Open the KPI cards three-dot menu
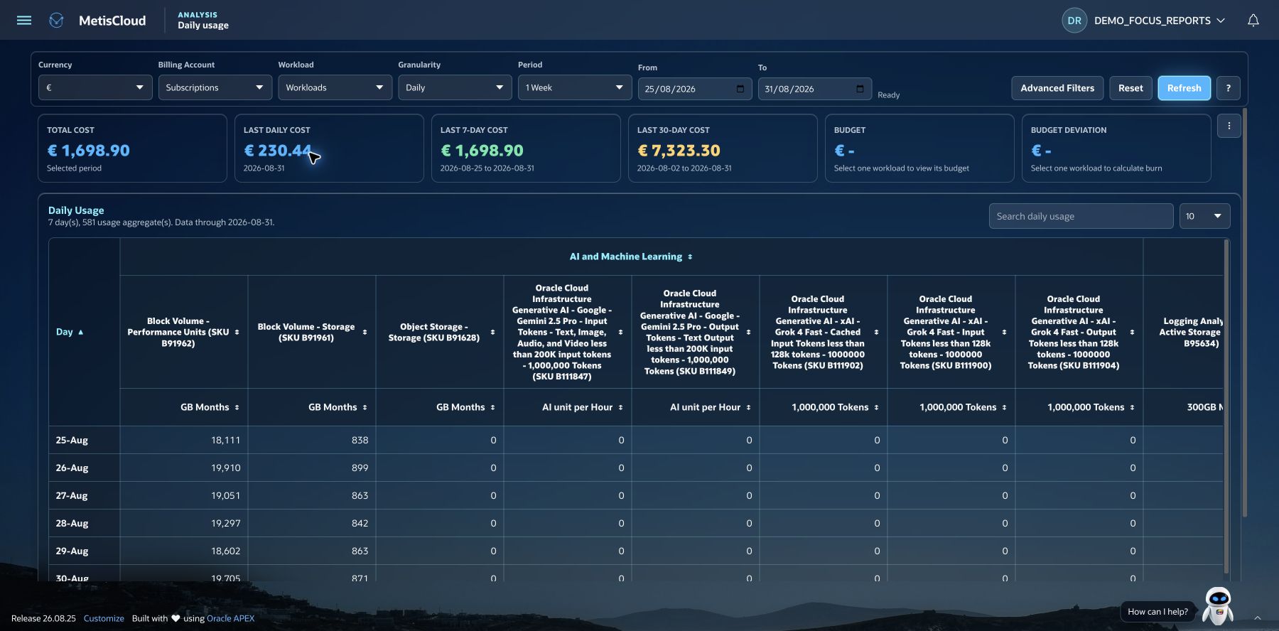 tap(1229, 126)
